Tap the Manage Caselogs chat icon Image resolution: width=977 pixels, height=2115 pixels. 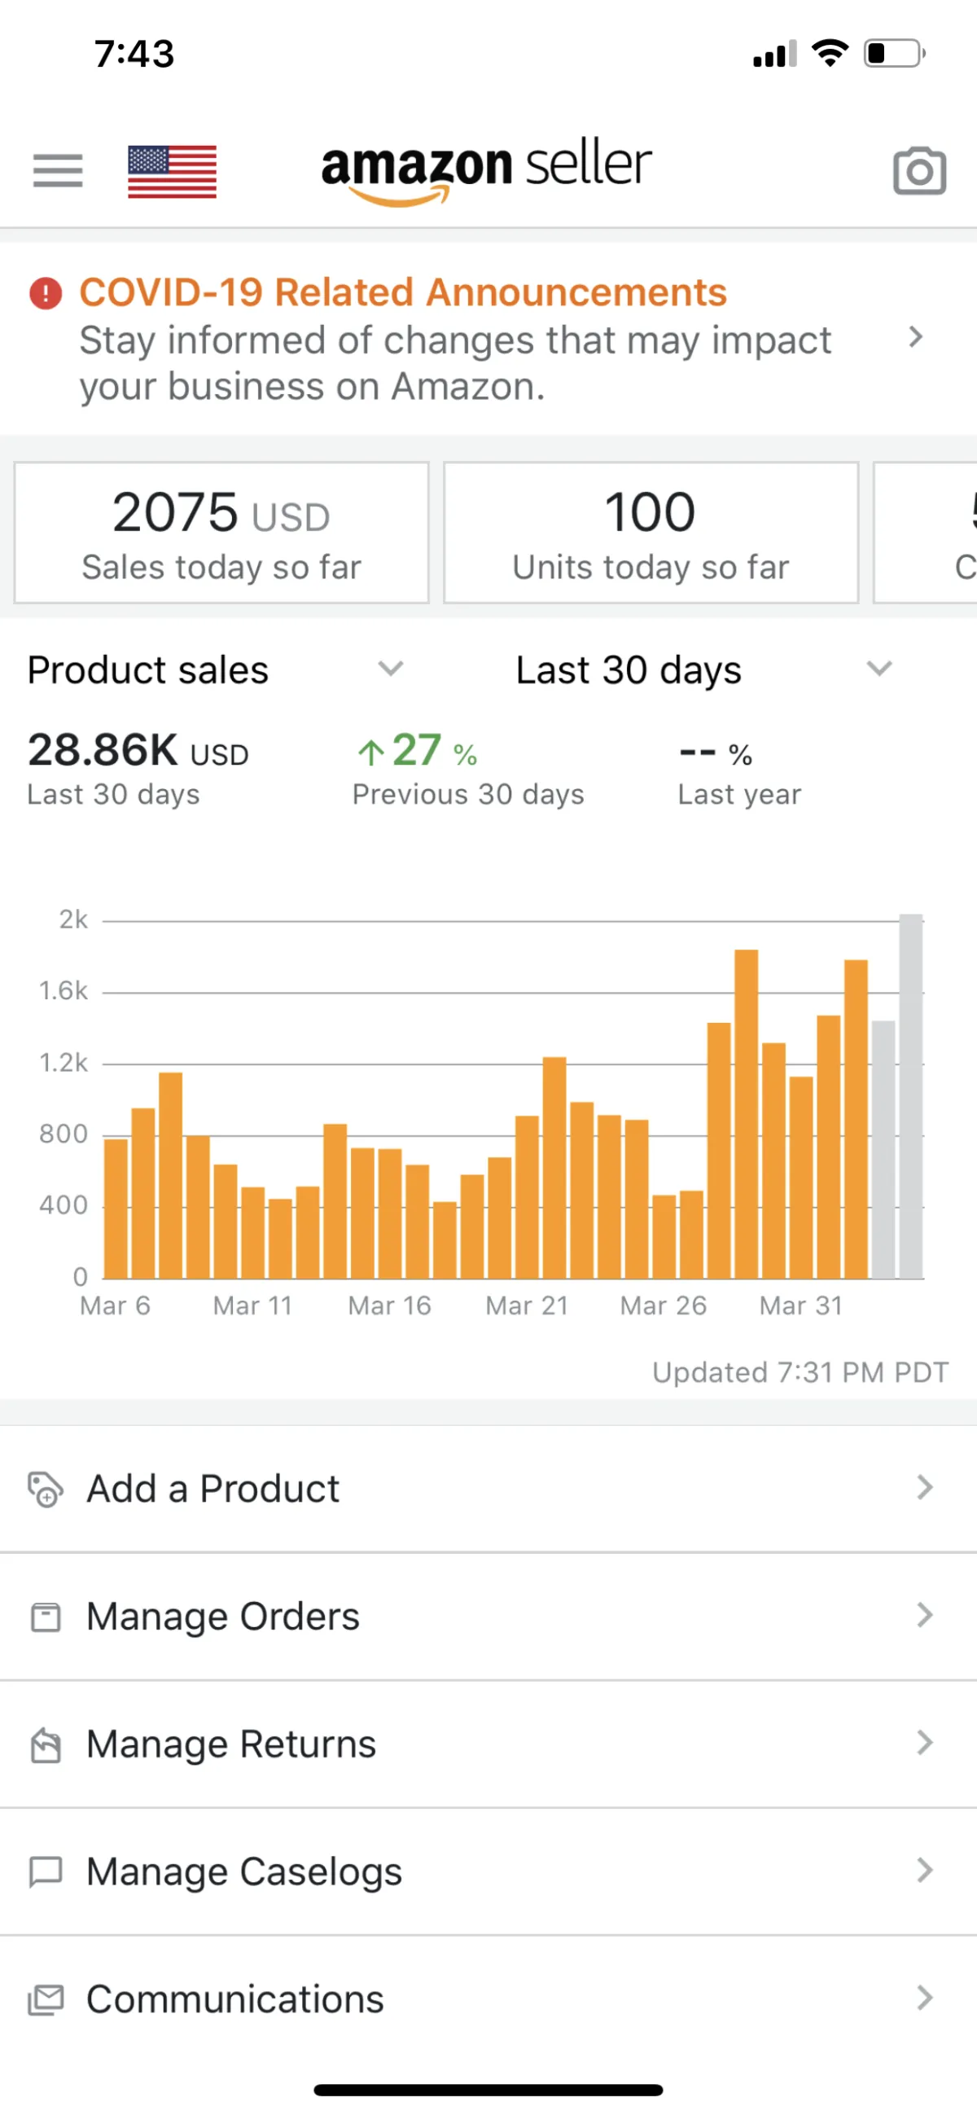[46, 1871]
